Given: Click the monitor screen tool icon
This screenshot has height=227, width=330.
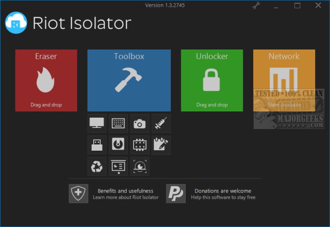Looking at the screenshot, I should [97, 123].
